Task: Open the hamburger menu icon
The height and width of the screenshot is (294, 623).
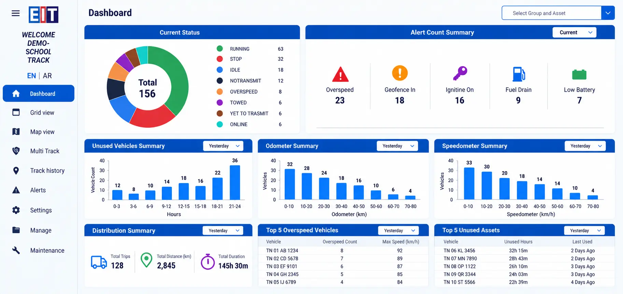Action: 16,13
